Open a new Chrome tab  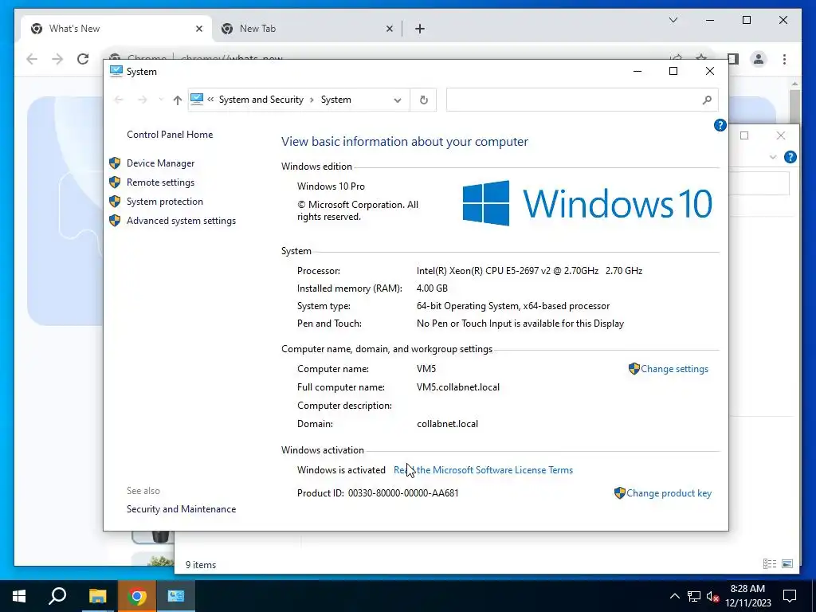[420, 29]
